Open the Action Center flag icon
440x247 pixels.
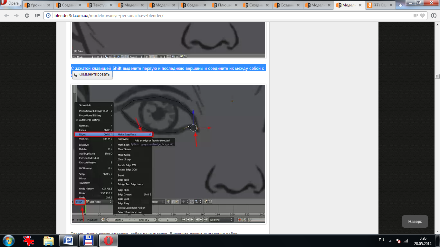tap(398, 241)
